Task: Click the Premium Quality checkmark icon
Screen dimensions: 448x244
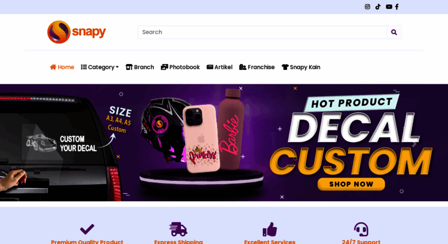Action: (x=87, y=229)
